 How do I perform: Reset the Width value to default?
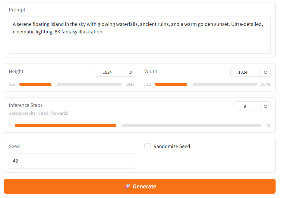[266, 72]
